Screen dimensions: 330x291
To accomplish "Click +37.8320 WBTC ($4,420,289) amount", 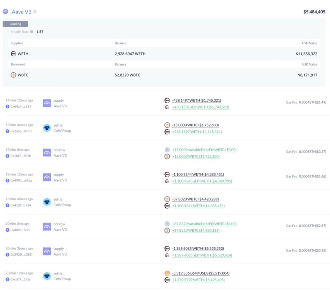I will coord(196,230).
